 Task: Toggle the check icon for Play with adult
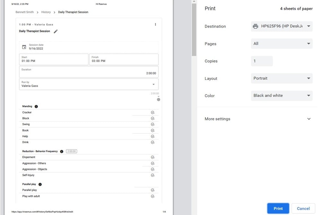(x=153, y=196)
